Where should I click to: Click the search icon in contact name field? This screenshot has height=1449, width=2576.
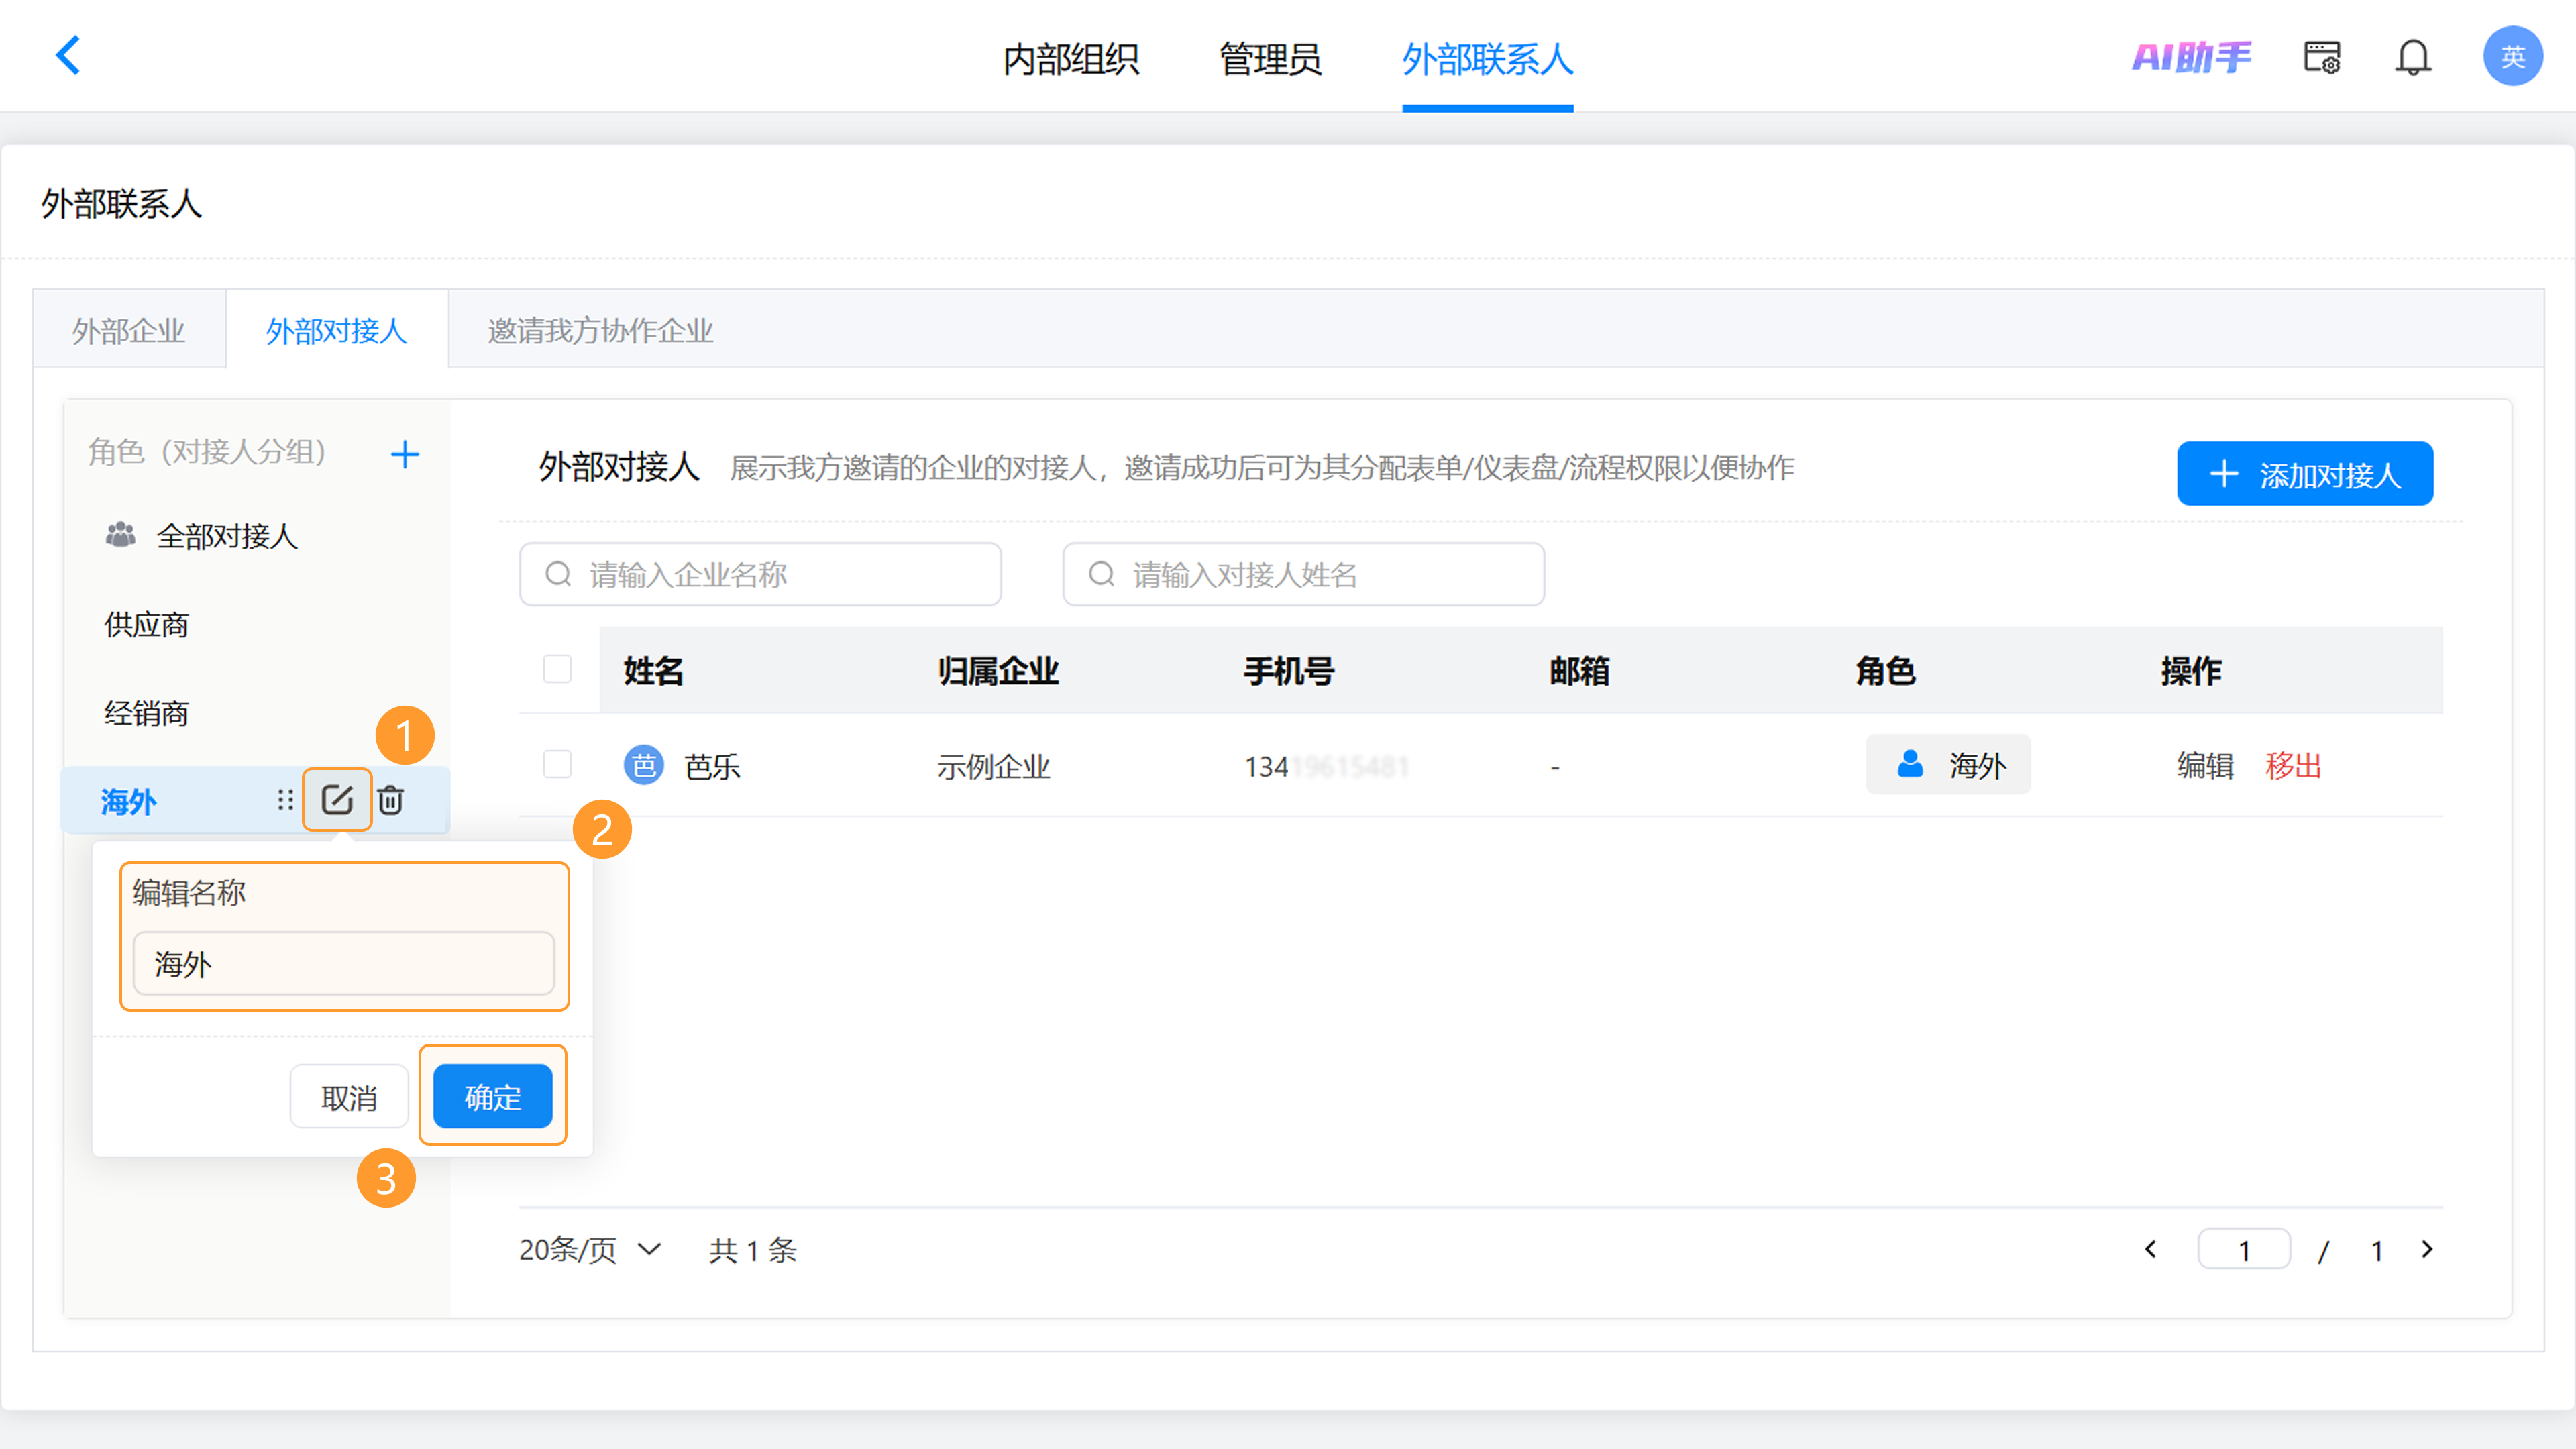[1101, 574]
